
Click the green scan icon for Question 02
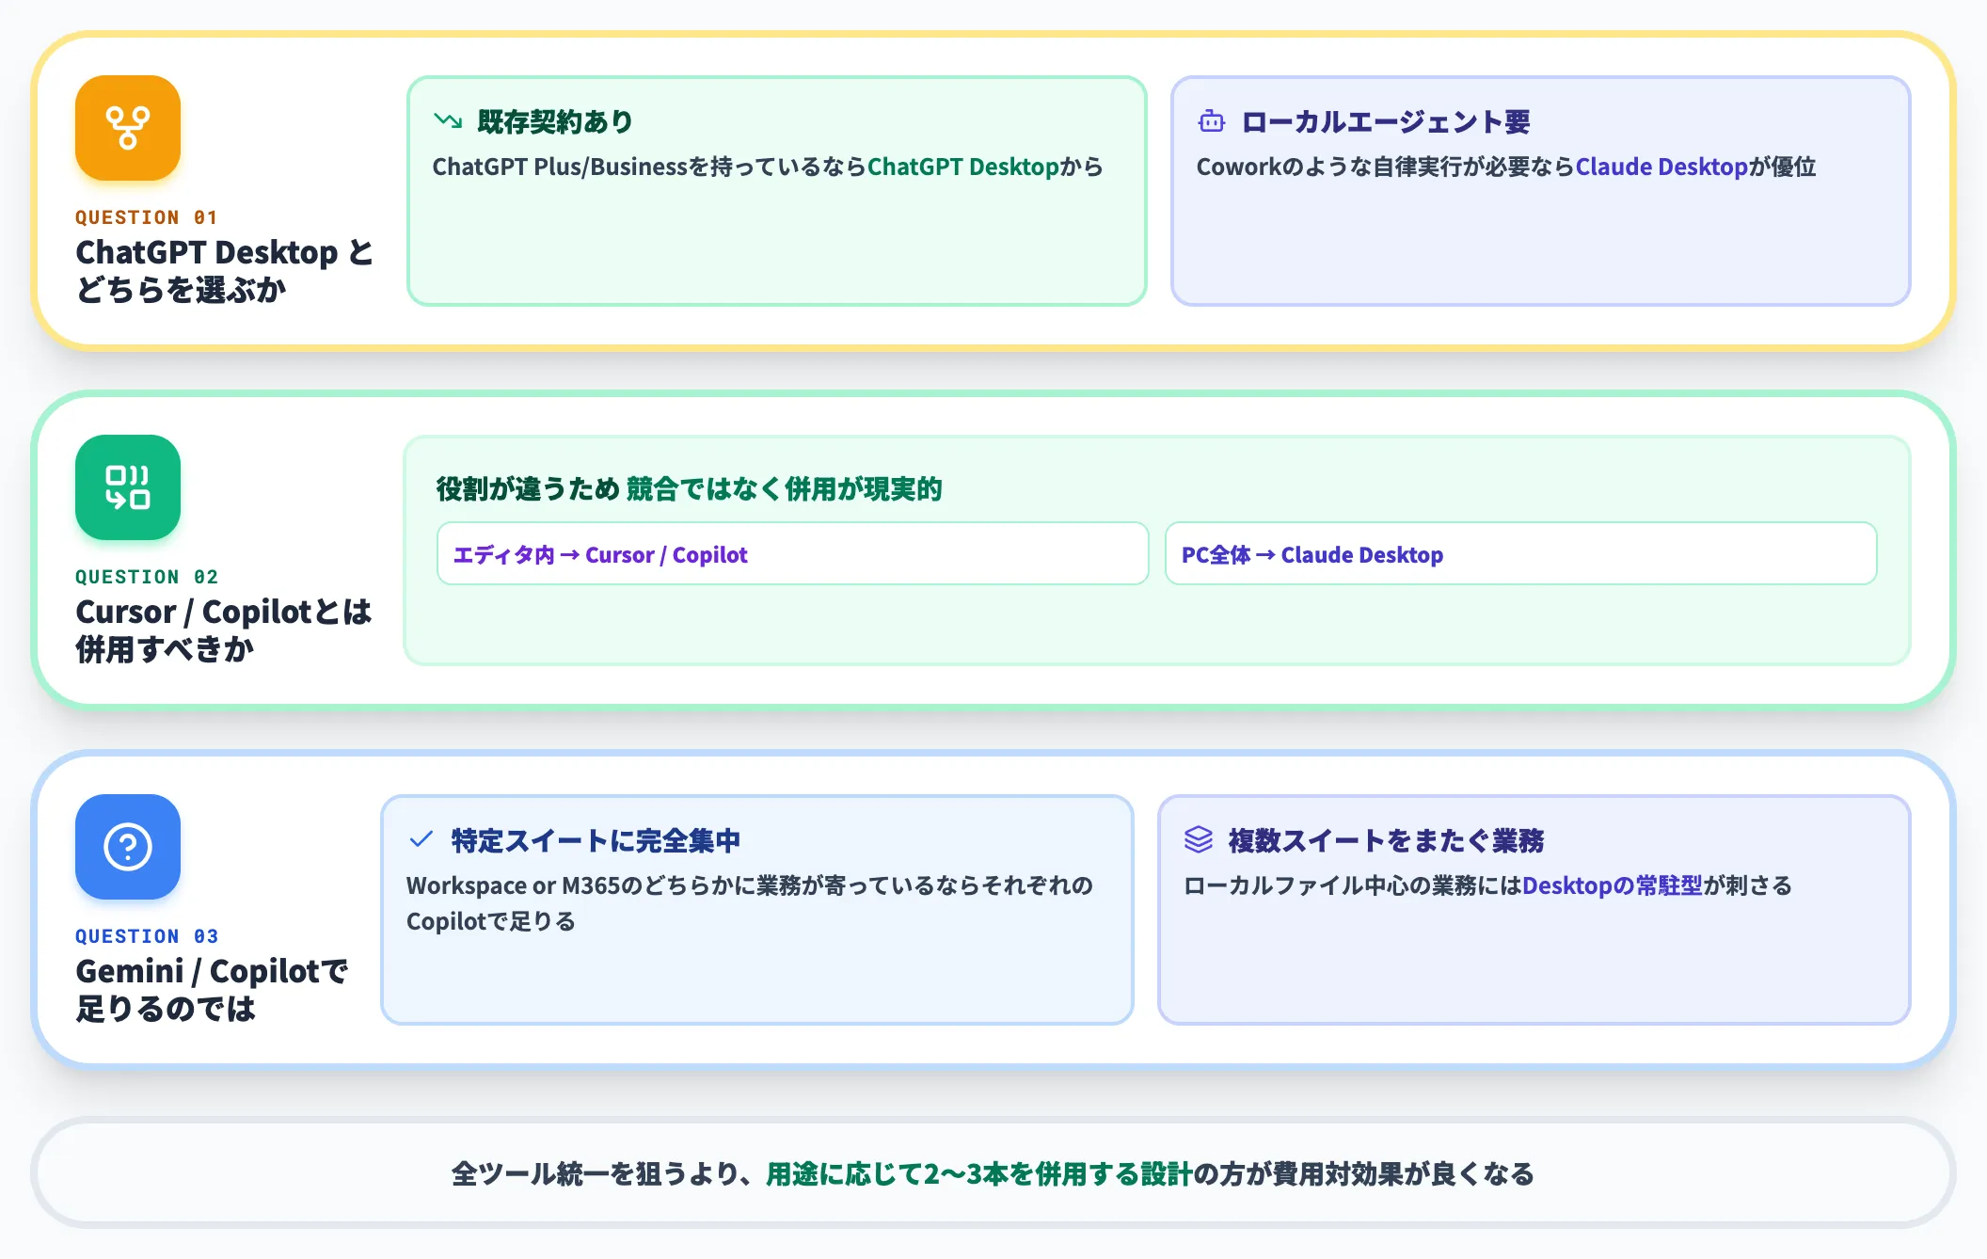click(128, 487)
